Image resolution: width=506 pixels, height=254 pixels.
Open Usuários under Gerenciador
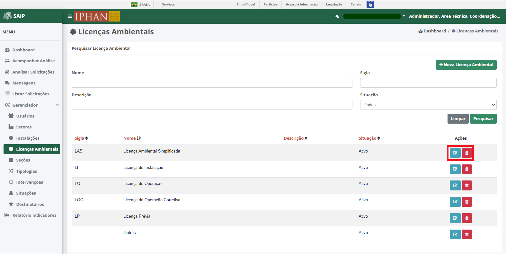point(25,116)
